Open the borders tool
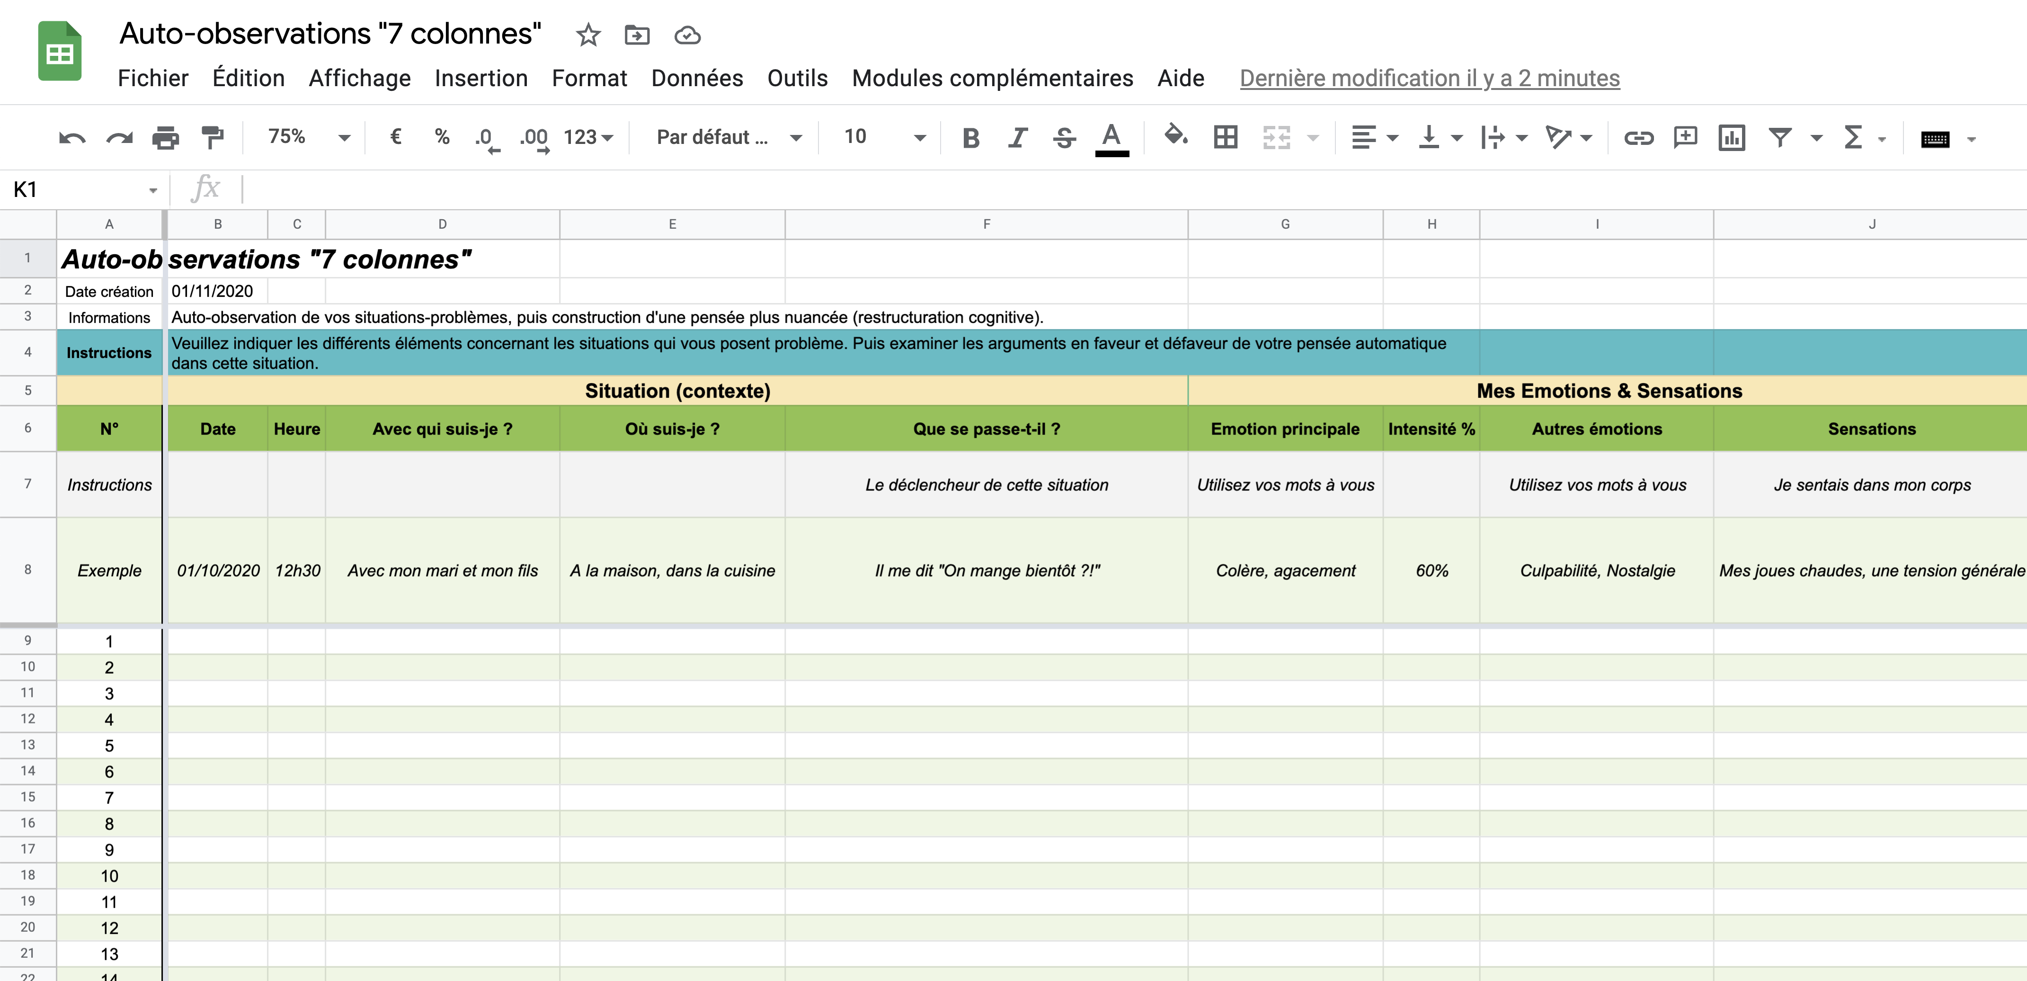 1225,138
